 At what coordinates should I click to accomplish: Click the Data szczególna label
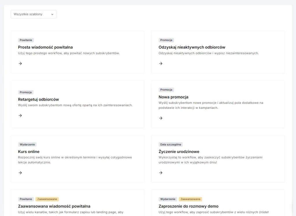pyautogui.click(x=170, y=144)
